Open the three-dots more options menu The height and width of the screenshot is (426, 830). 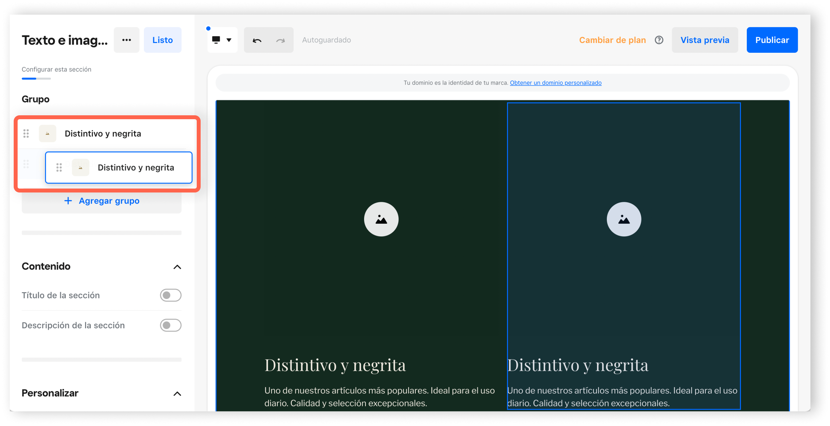127,40
